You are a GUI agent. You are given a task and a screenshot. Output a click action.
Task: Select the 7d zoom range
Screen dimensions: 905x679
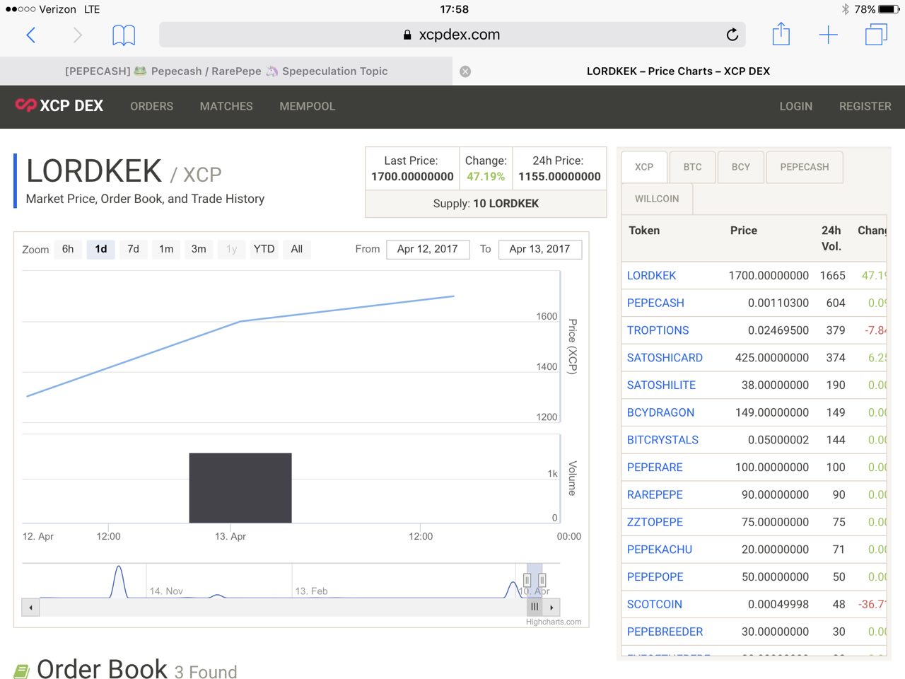(x=133, y=249)
